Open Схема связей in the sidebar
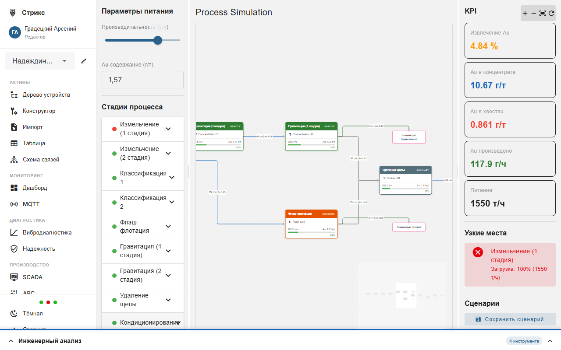 coord(41,160)
